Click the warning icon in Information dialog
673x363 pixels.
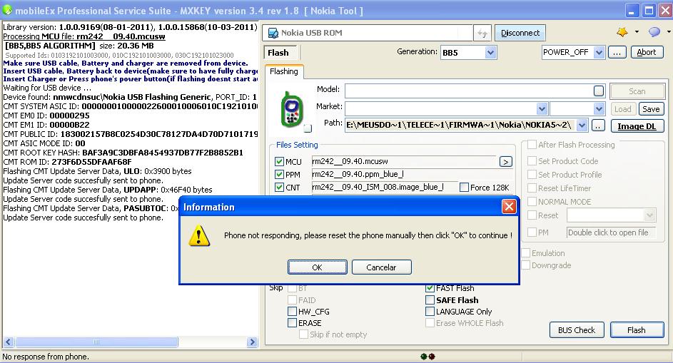pyautogui.click(x=199, y=236)
